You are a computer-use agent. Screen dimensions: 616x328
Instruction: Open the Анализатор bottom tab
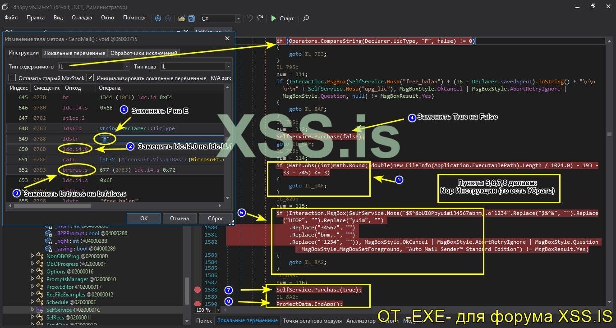coord(361,321)
